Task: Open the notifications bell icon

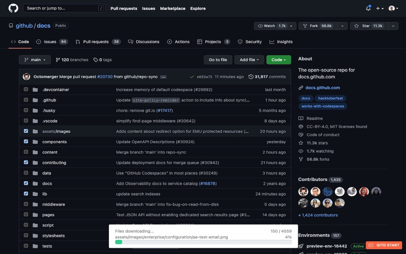Action: point(368,8)
